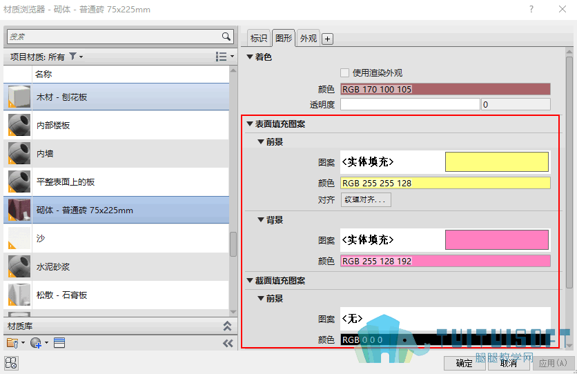The width and height of the screenshot is (577, 374).
Task: Click the shading color RGB 170 100 105
Action: 445,90
